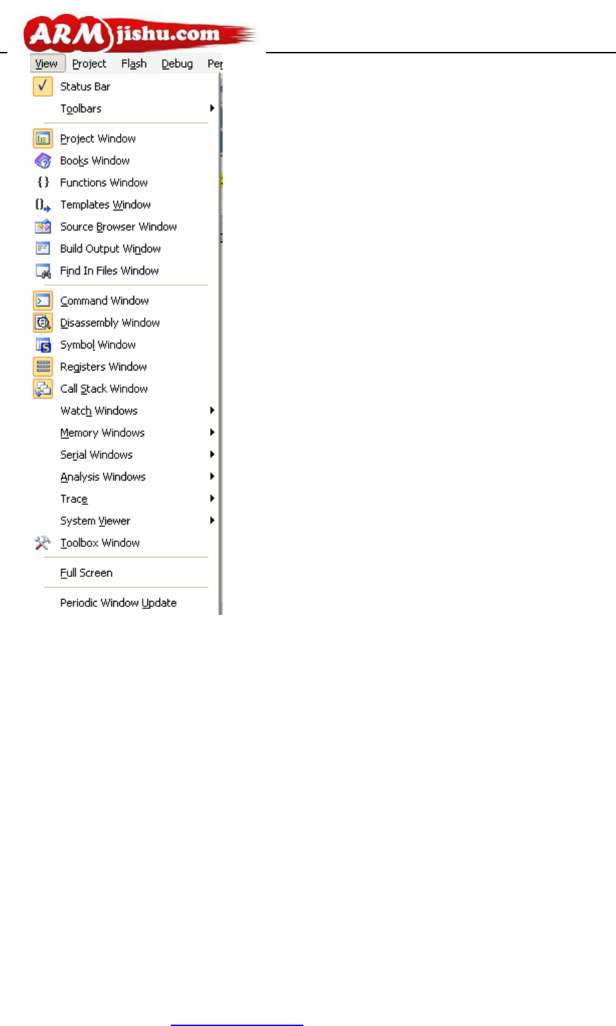This screenshot has height=1026, width=616.
Task: Click the Toolbox Window hammer icon
Action: (x=43, y=543)
